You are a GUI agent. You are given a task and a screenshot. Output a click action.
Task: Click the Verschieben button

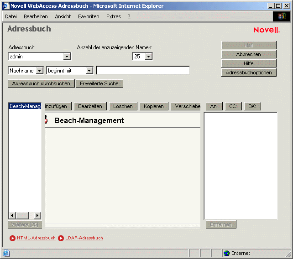coord(186,106)
